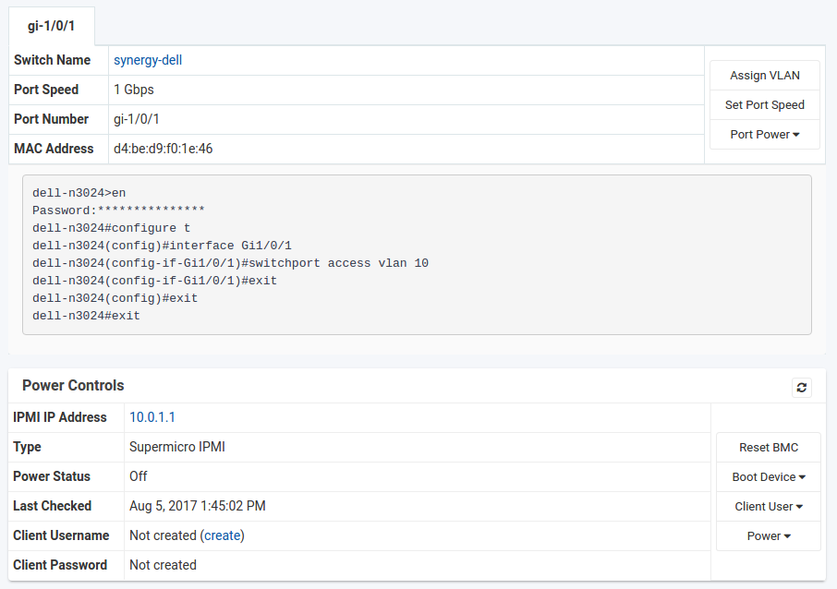Open the gi-1/0/1 tab

(x=51, y=26)
